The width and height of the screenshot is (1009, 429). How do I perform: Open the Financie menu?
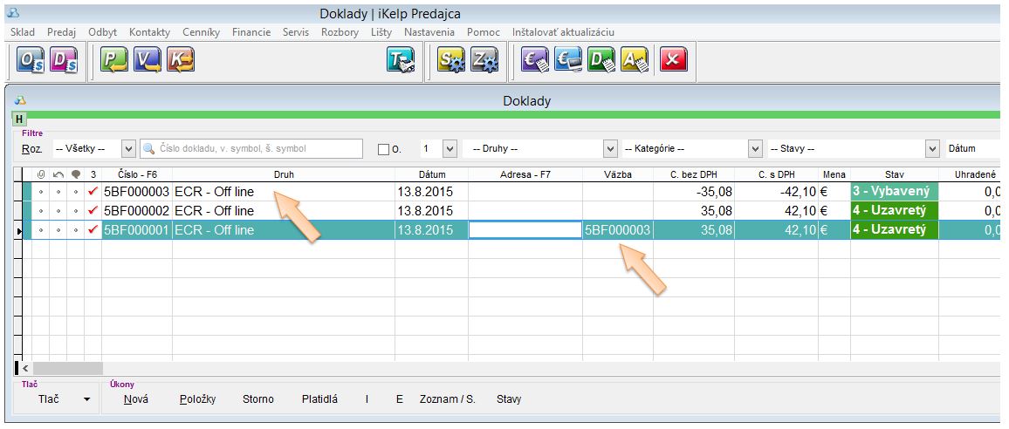(251, 32)
